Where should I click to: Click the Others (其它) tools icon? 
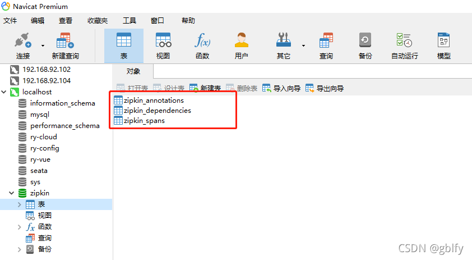click(284, 40)
